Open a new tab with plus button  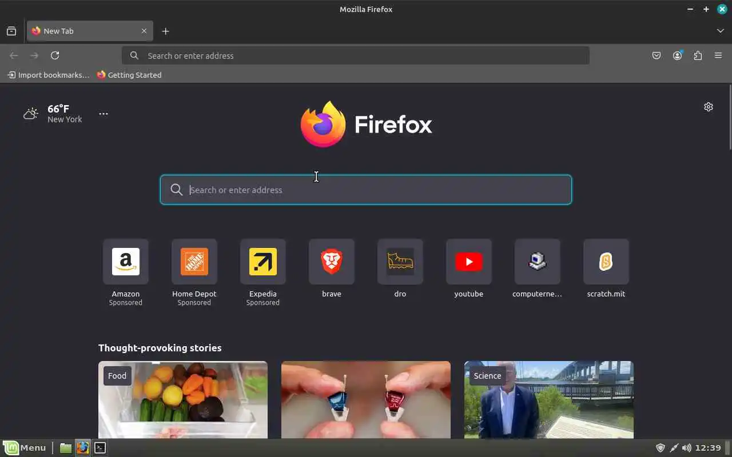click(x=165, y=31)
